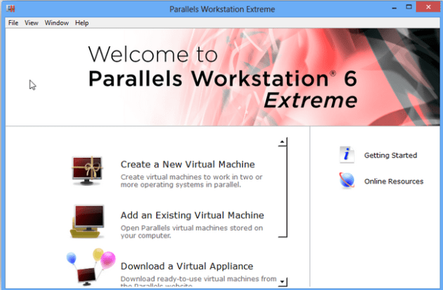
Task: Click the scroll up arrow of the task list
Action: coord(282,143)
